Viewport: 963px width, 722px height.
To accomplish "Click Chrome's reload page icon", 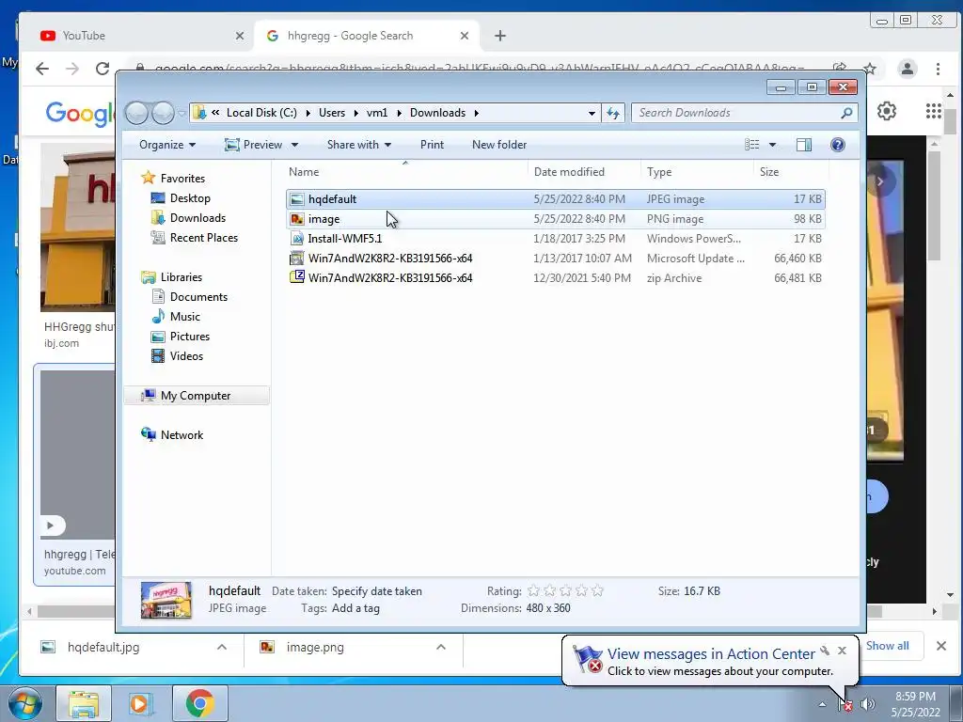I will click(103, 69).
